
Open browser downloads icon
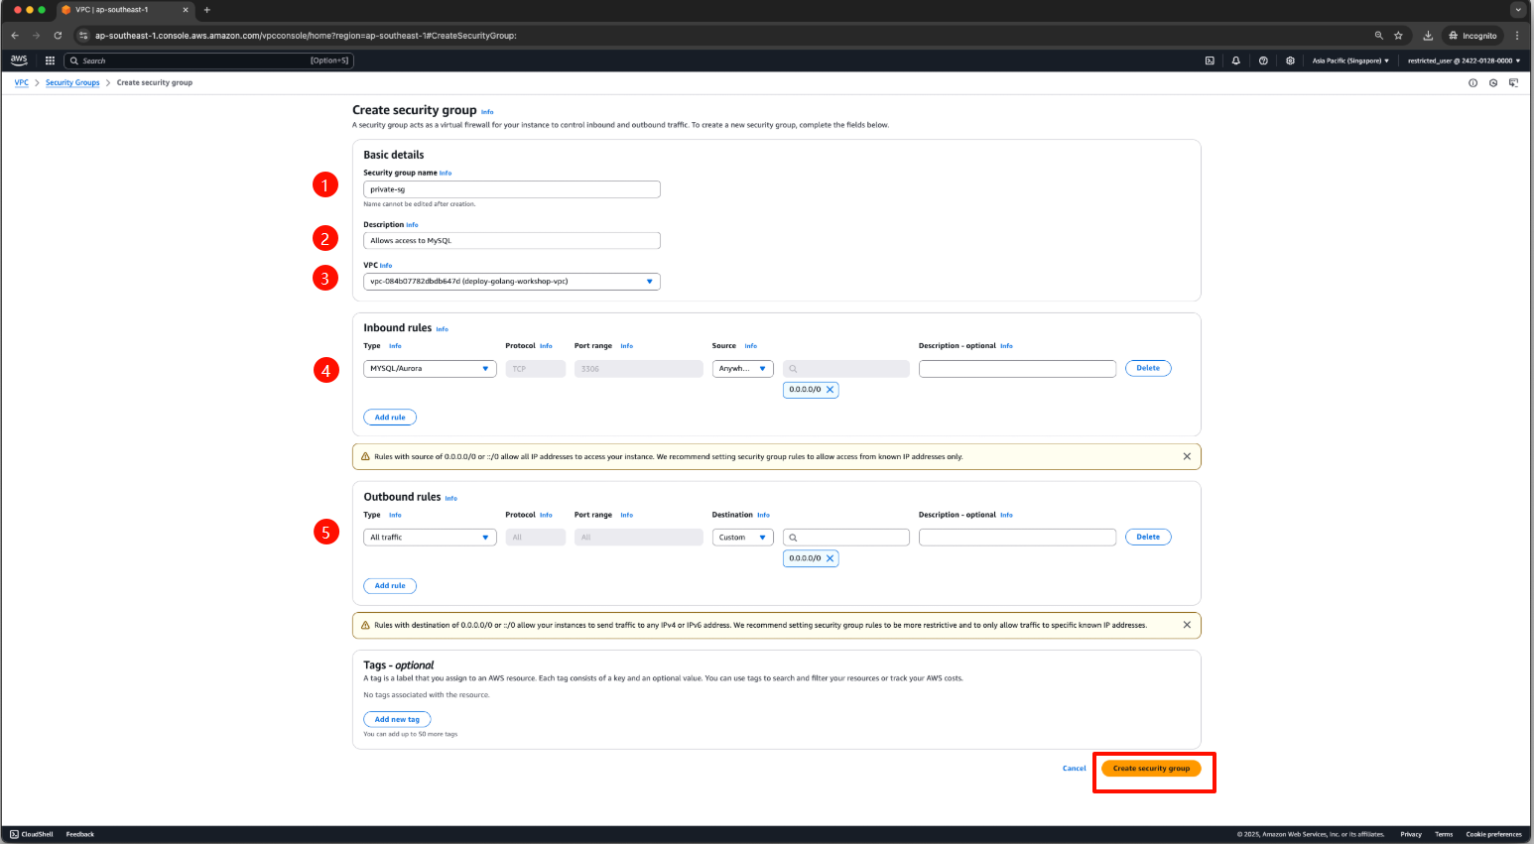tap(1428, 36)
